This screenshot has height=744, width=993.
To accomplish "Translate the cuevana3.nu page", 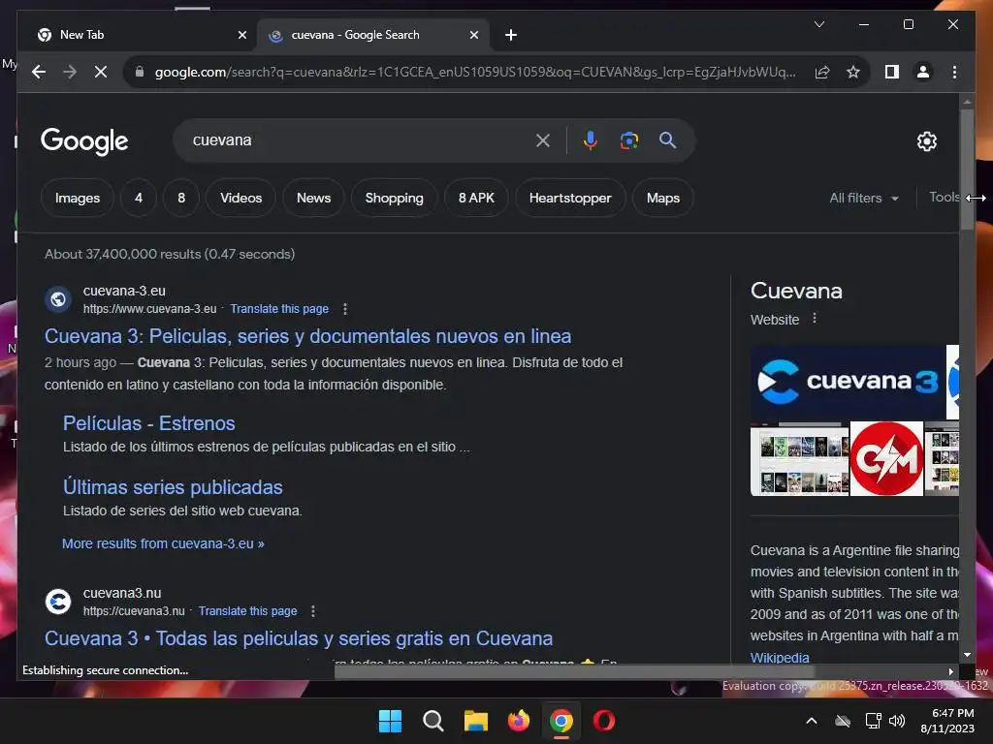I will pos(247,611).
